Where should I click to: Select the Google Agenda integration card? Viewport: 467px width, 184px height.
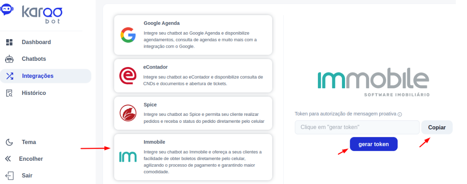[x=193, y=35]
